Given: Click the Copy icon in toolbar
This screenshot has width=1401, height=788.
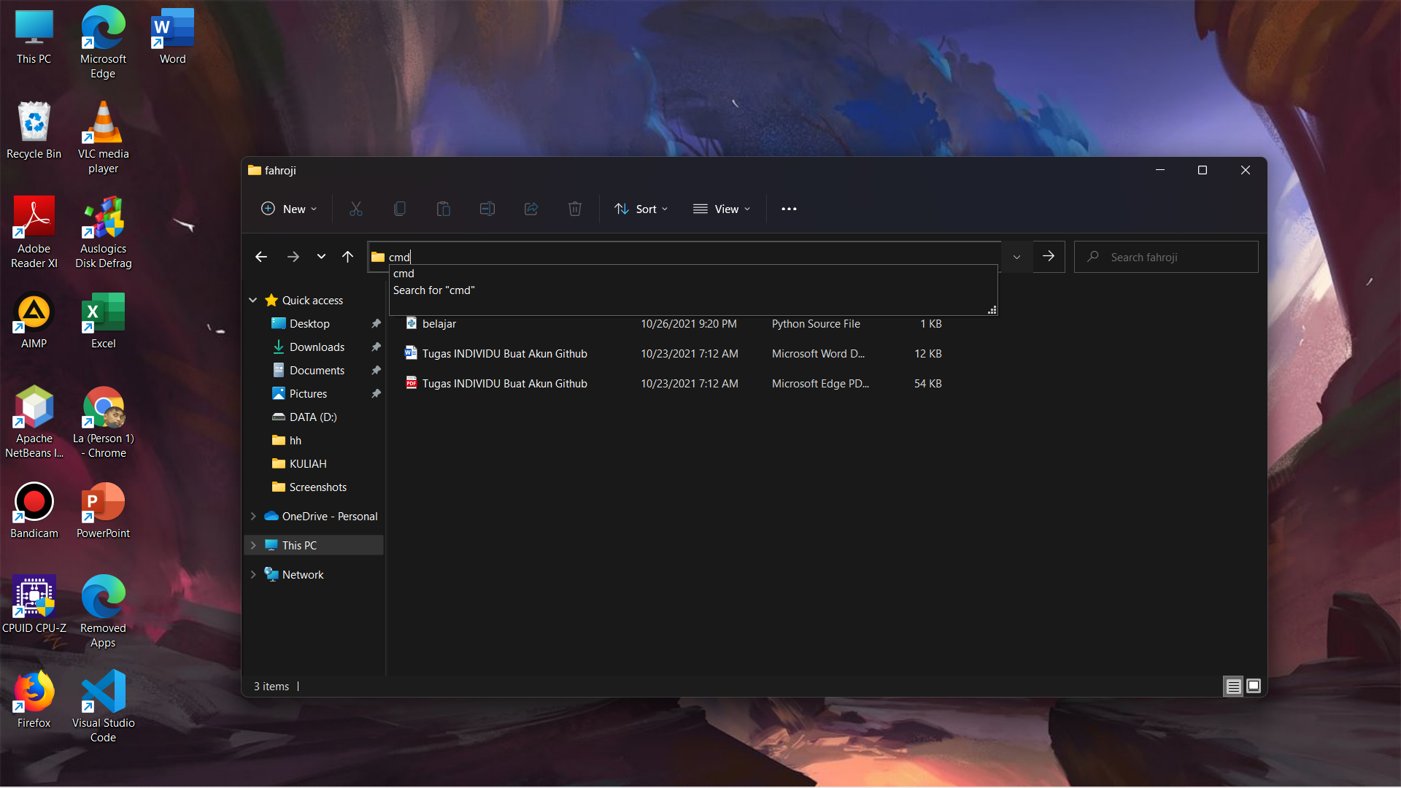Looking at the screenshot, I should point(400,209).
